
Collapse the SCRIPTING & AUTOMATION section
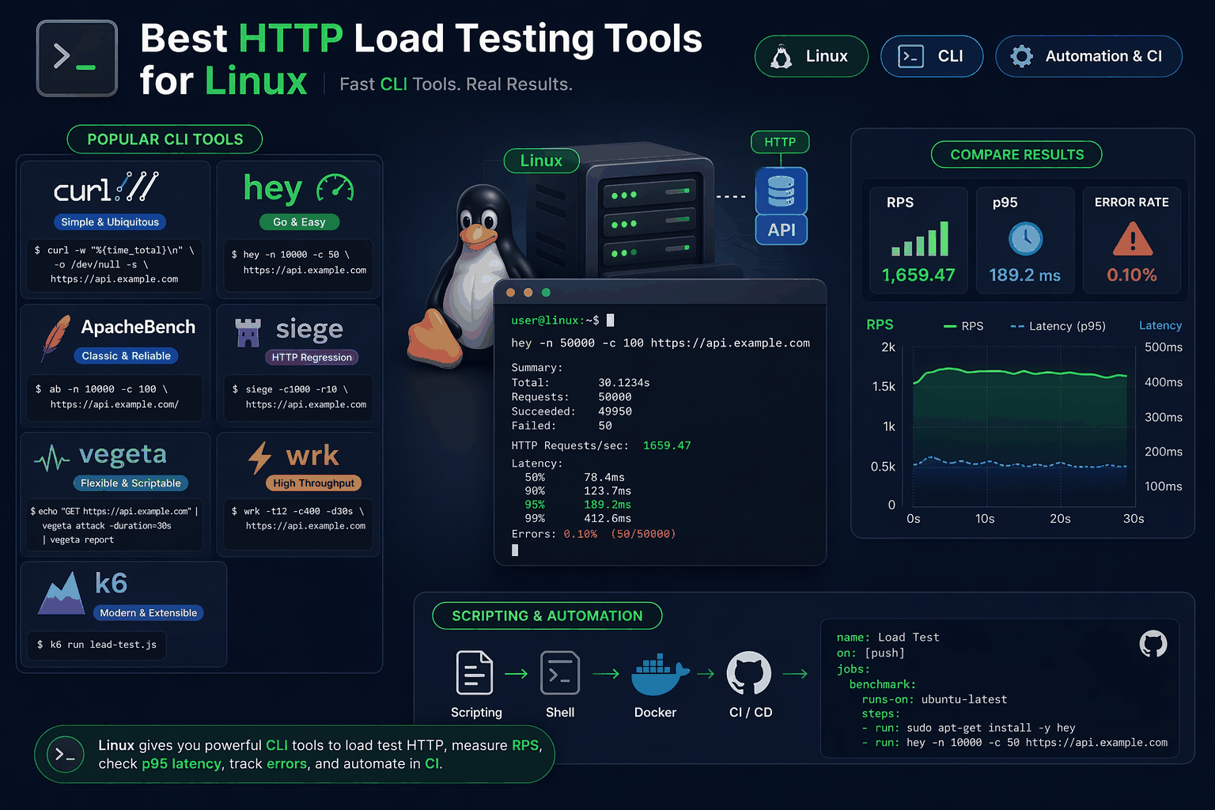pos(547,615)
